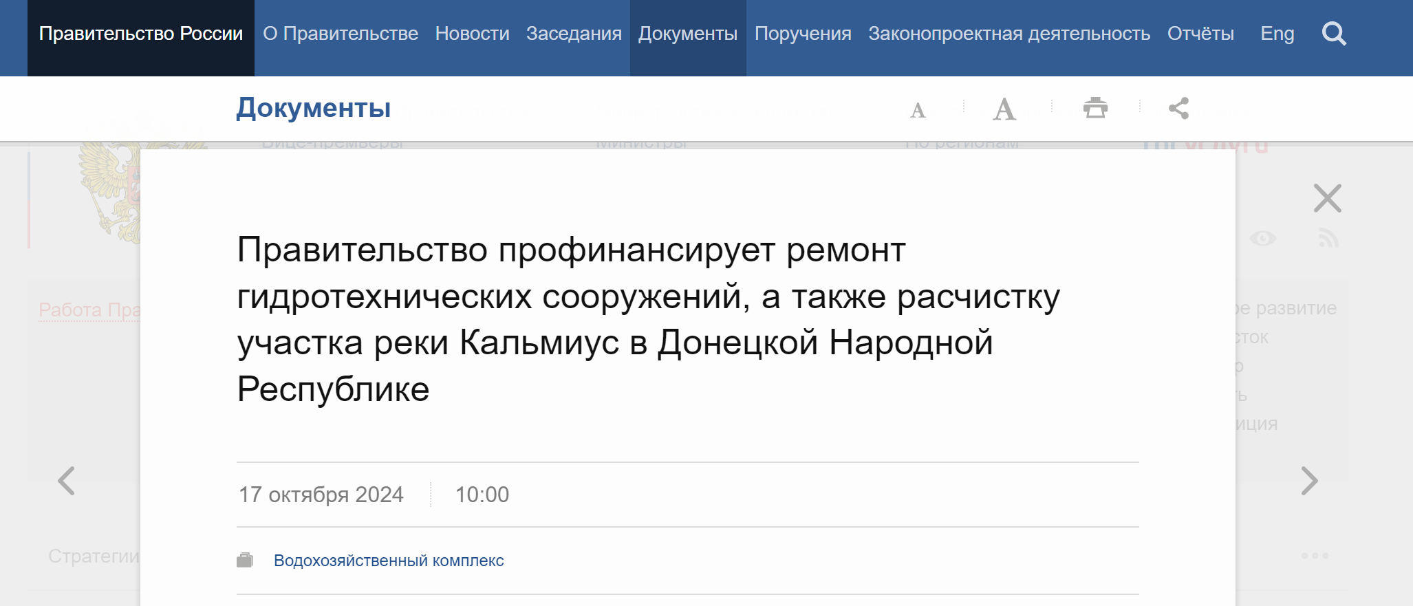Open the site search magnifier icon
Image resolution: width=1413 pixels, height=606 pixels.
tap(1334, 34)
